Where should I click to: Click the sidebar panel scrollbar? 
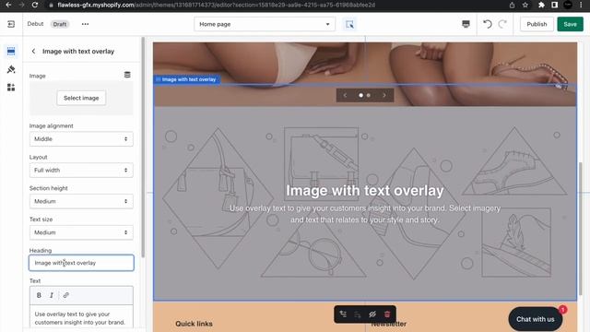tap(143, 147)
